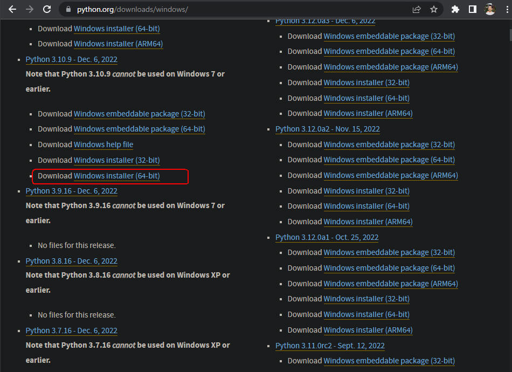Download Python 3.10.9 Windows embeddable package (64-bit)
Image resolution: width=512 pixels, height=372 pixels.
(140, 129)
